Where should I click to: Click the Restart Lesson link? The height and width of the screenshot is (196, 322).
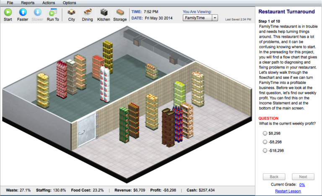coord(288,191)
